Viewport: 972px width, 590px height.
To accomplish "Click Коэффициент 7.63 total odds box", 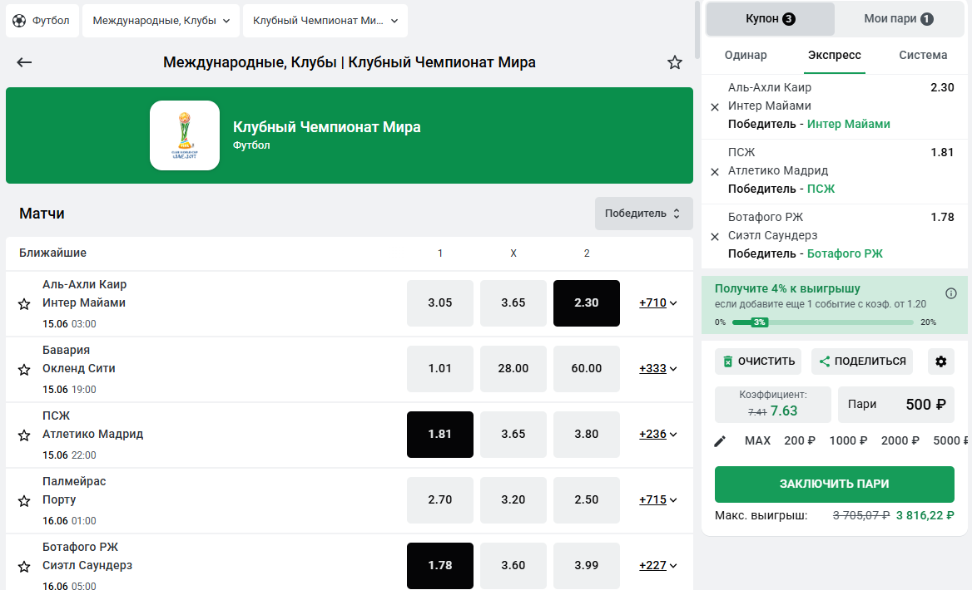I will [772, 404].
